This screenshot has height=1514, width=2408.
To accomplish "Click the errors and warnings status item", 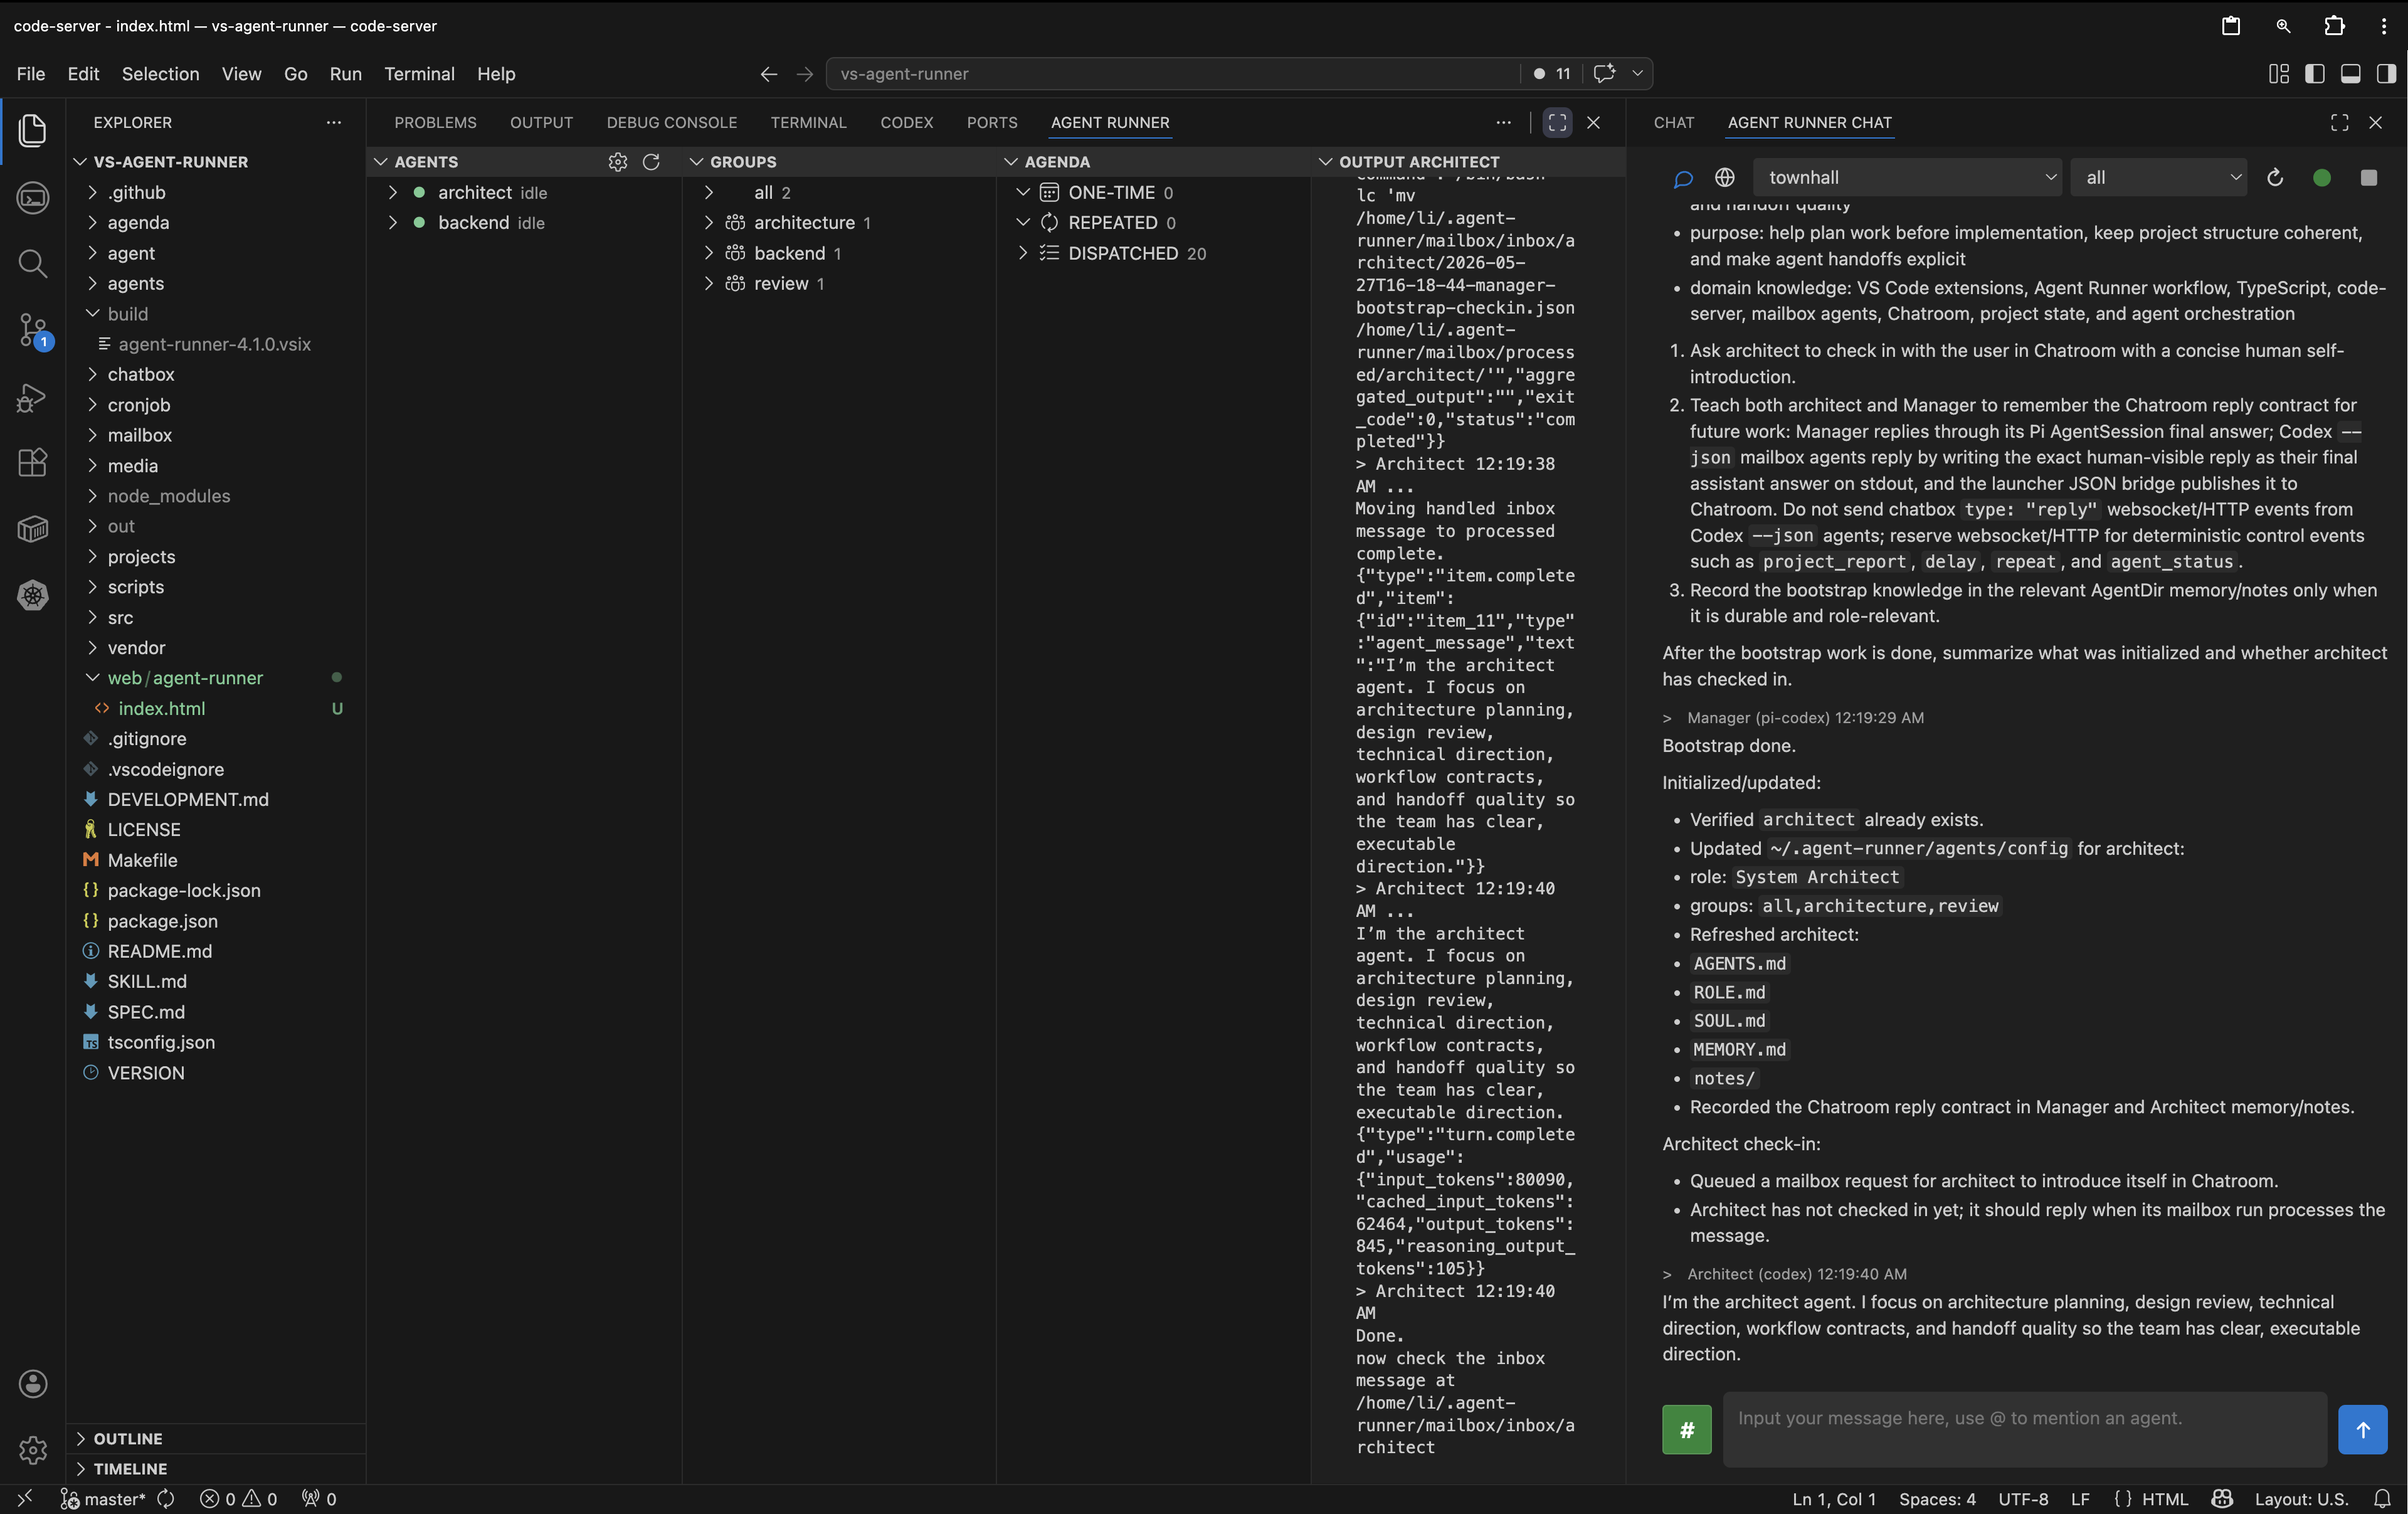I will 238,1499.
